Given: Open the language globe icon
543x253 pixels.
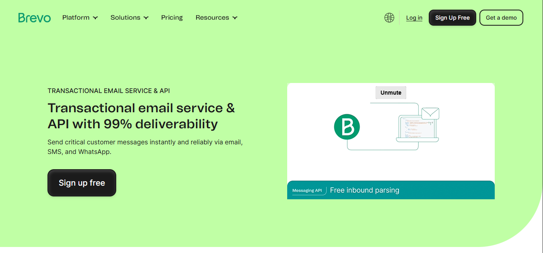Looking at the screenshot, I should (x=389, y=18).
